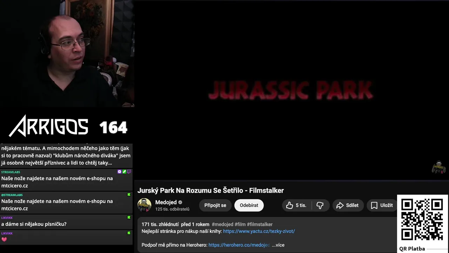
Task: Click the Medojed watermark in the video corner
Action: coord(438,167)
